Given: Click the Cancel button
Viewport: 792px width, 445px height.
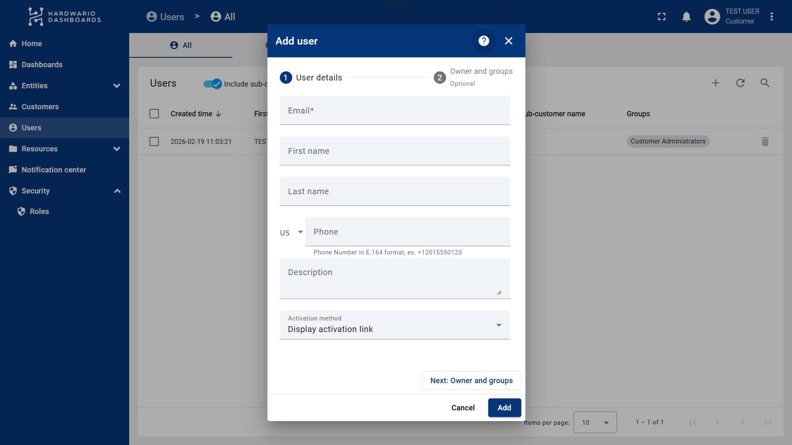Looking at the screenshot, I should click(463, 407).
